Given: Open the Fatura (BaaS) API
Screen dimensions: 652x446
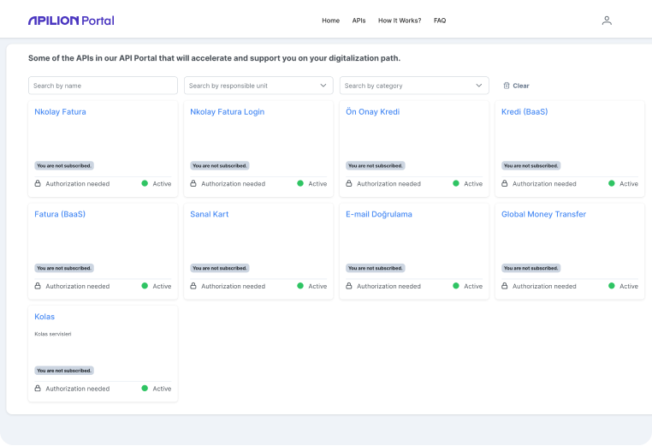Looking at the screenshot, I should (60, 214).
